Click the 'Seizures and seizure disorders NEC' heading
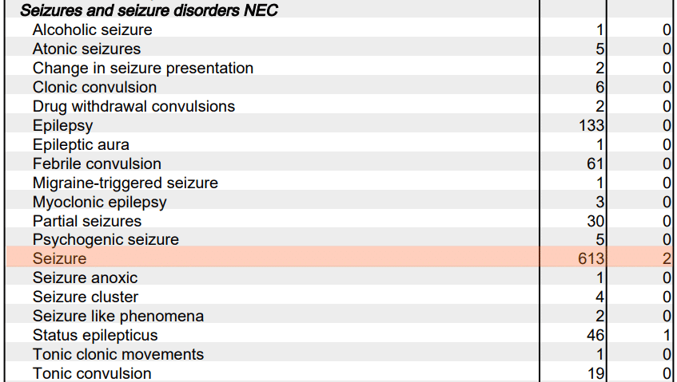The image size is (677, 382). click(149, 10)
